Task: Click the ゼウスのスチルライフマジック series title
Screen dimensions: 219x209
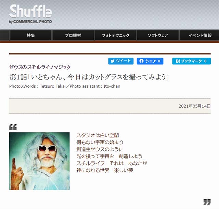Action: tap(40, 67)
